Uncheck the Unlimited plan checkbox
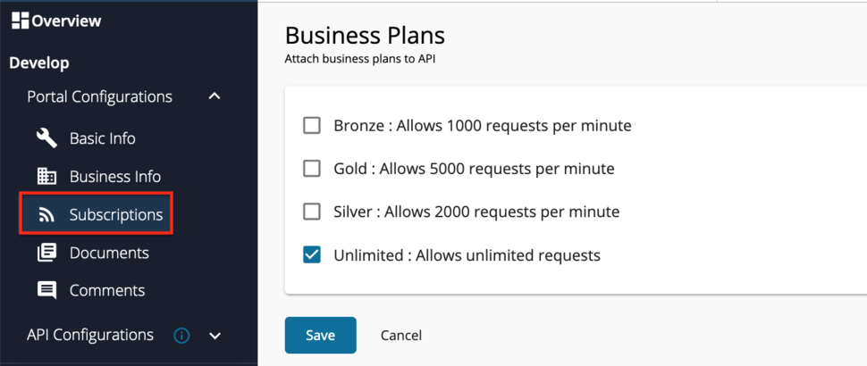The width and height of the screenshot is (867, 366). pyautogui.click(x=312, y=255)
